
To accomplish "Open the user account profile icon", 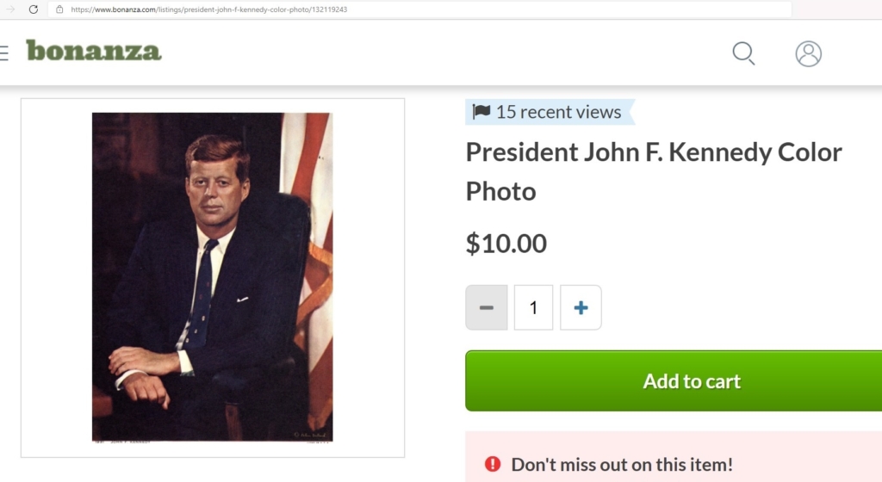I will tap(808, 53).
